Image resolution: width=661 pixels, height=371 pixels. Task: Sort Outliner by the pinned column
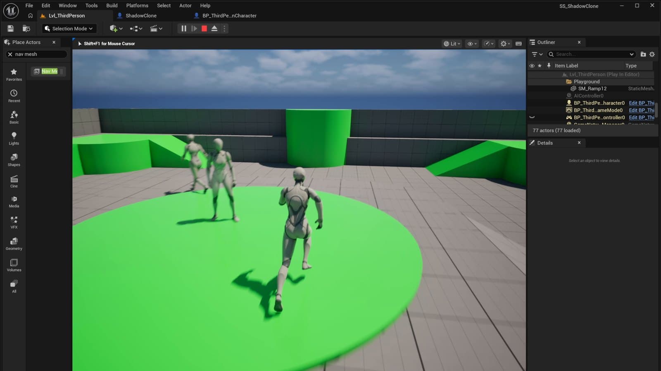pyautogui.click(x=549, y=66)
